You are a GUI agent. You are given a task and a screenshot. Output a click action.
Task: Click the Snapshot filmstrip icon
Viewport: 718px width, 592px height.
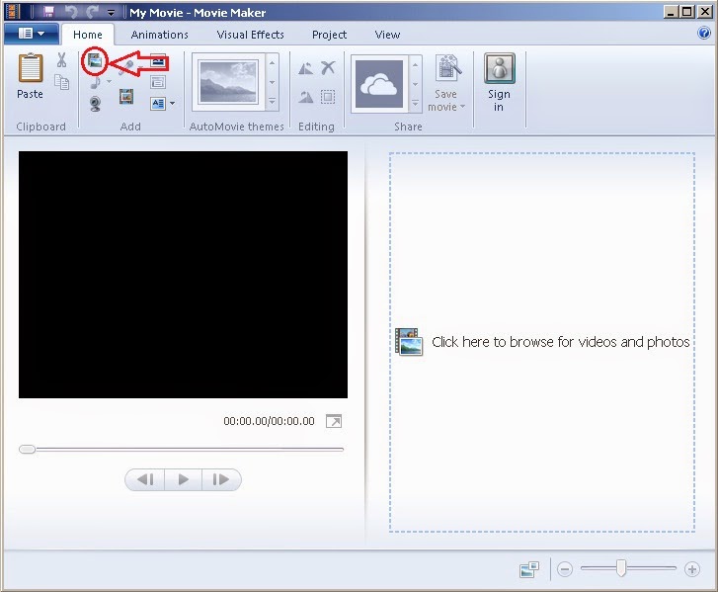coord(126,96)
